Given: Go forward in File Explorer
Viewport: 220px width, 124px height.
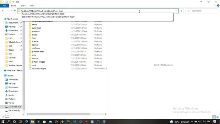Looking at the screenshot, I should (x=8, y=11).
